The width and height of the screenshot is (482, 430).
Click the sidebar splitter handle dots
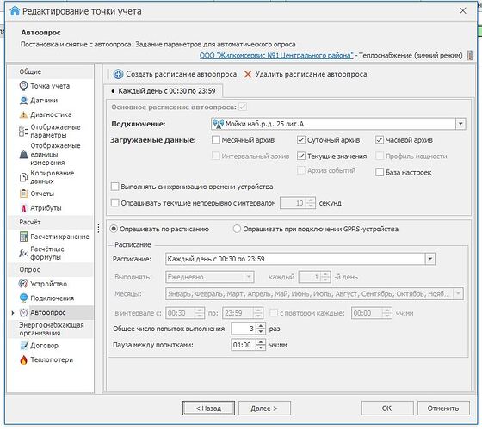(x=98, y=228)
